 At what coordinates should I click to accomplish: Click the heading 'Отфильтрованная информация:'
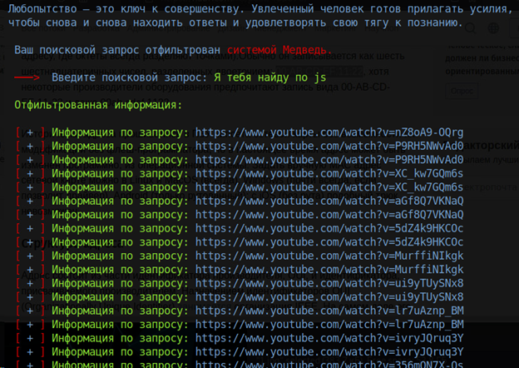click(x=98, y=105)
